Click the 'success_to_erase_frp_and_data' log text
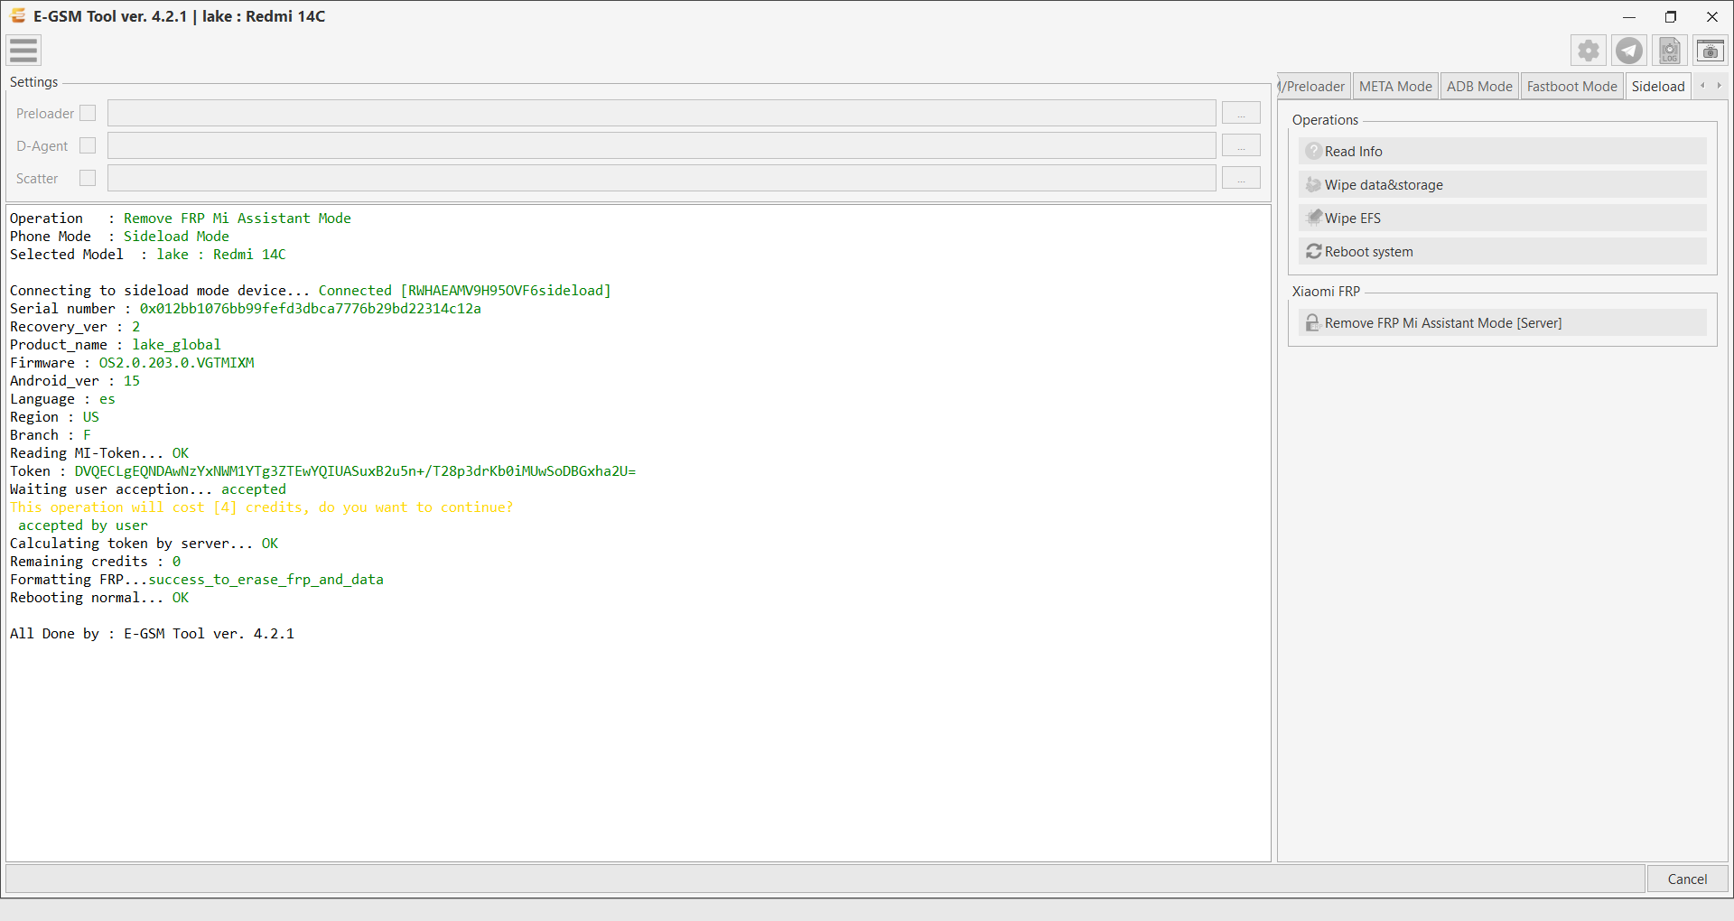This screenshot has height=921, width=1734. tap(266, 580)
